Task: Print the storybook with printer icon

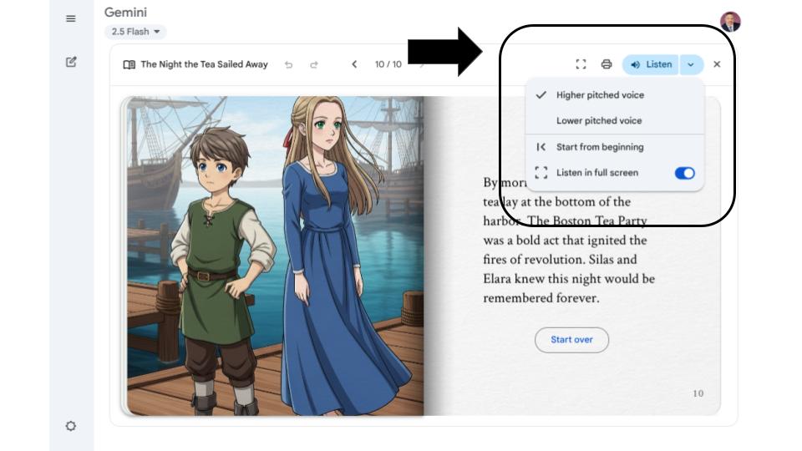Action: (607, 64)
